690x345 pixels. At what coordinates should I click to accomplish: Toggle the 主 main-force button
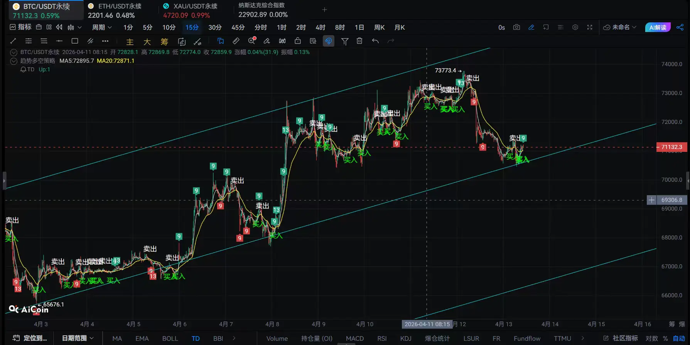tap(130, 42)
